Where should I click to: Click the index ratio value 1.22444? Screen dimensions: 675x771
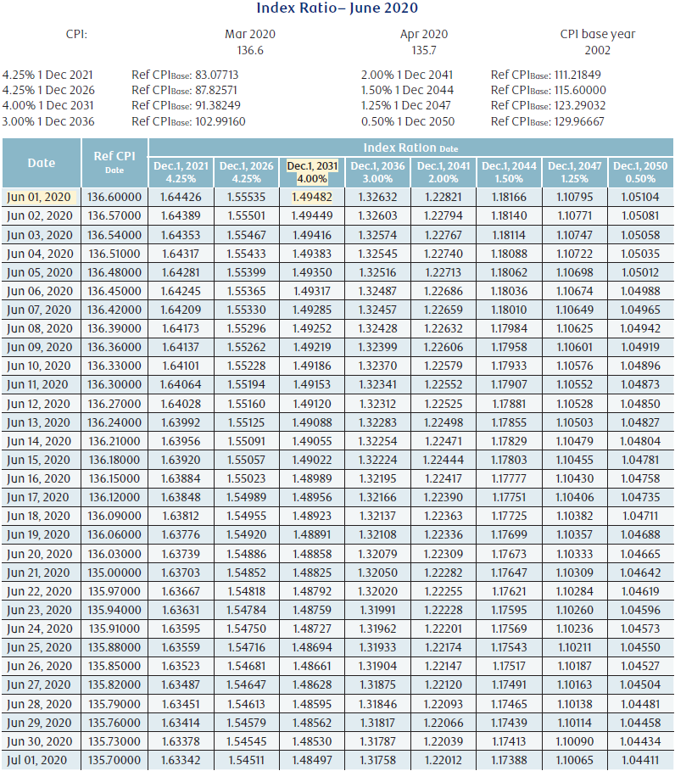443,460
